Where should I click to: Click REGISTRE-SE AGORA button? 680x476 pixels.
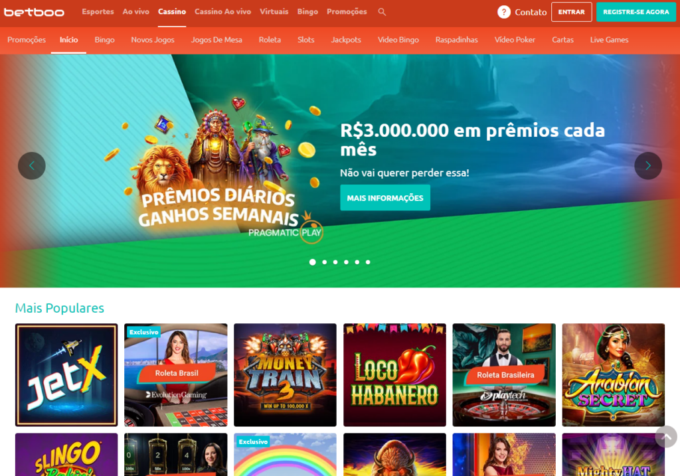coord(636,12)
